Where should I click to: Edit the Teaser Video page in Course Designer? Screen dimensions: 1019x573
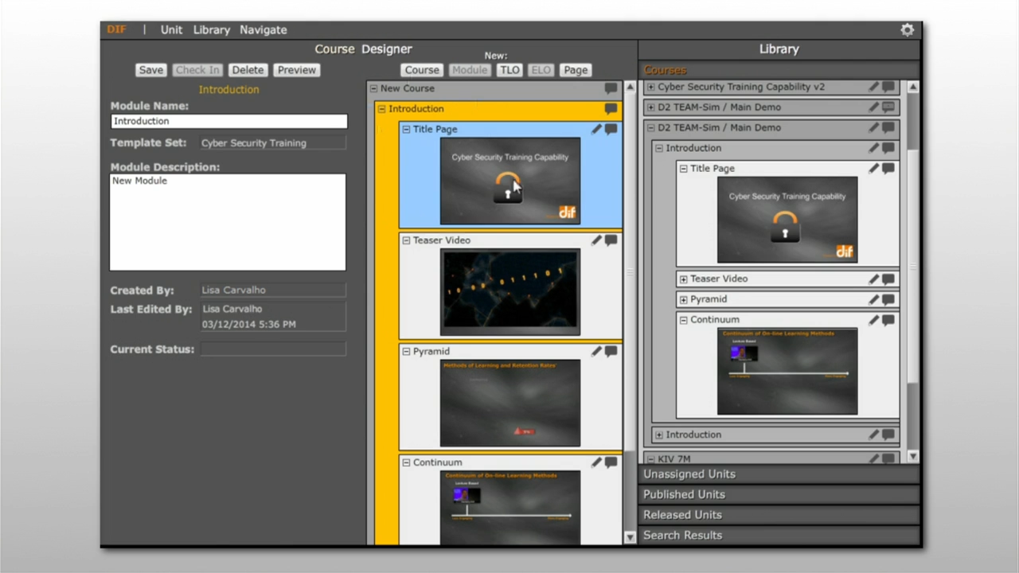[x=596, y=240]
